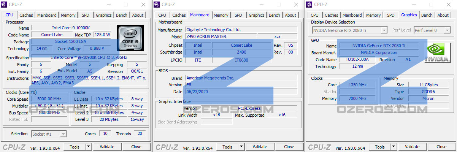This screenshot has width=457, height=152.
Task: Click Model Z490 AORUS MASTER field
Action: (221, 36)
